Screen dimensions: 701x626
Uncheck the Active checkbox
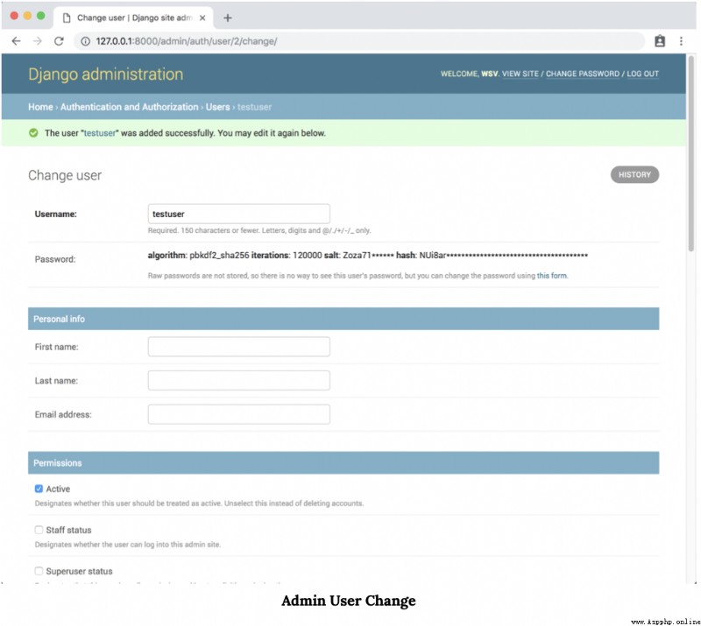(x=39, y=489)
